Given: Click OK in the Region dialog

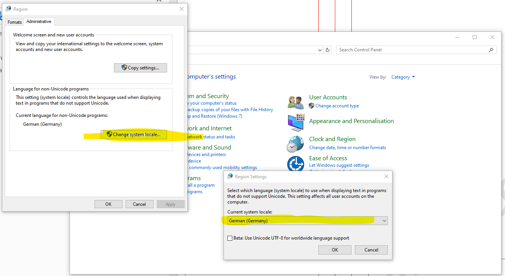Looking at the screenshot, I should 108,204.
